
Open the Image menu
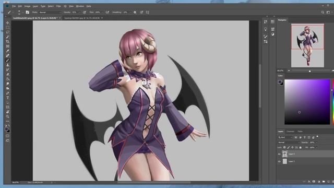point(27,6)
